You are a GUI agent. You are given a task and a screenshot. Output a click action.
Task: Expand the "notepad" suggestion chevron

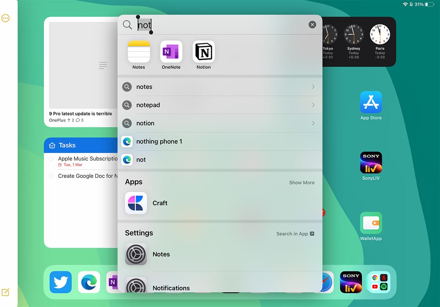313,105
